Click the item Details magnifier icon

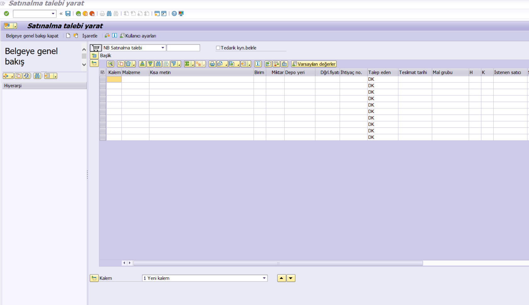click(110, 64)
